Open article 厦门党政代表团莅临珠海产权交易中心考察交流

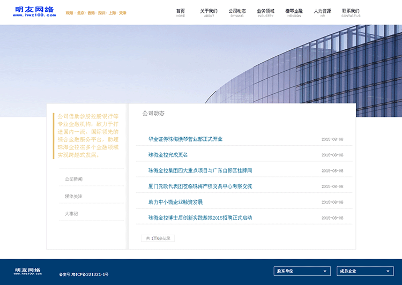coord(200,186)
